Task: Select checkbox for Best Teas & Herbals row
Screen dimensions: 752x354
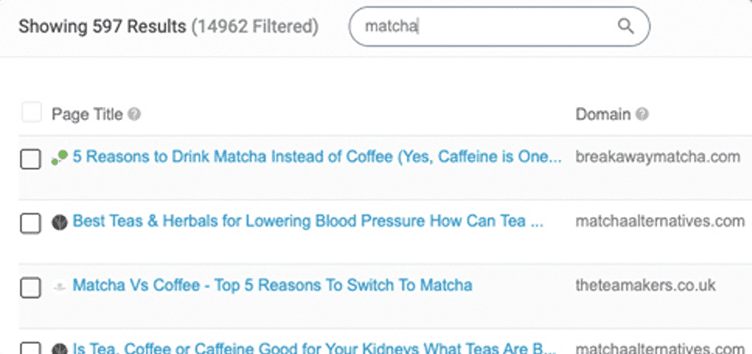Action: (30, 224)
